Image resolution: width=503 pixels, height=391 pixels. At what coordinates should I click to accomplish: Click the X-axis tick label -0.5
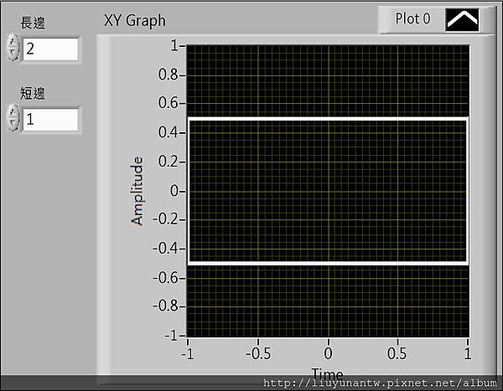pos(258,354)
